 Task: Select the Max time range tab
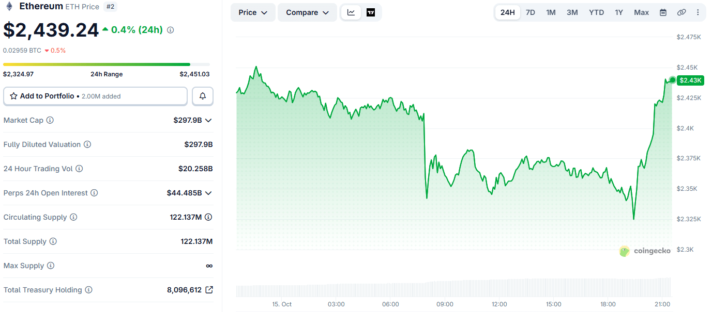pyautogui.click(x=642, y=12)
